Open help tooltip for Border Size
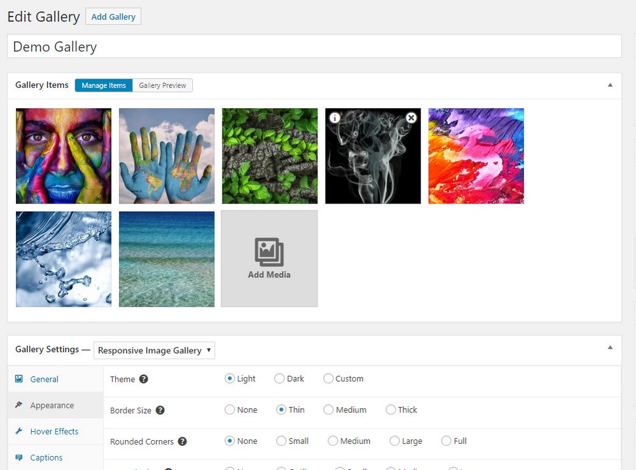Image resolution: width=636 pixels, height=470 pixels. [x=160, y=410]
